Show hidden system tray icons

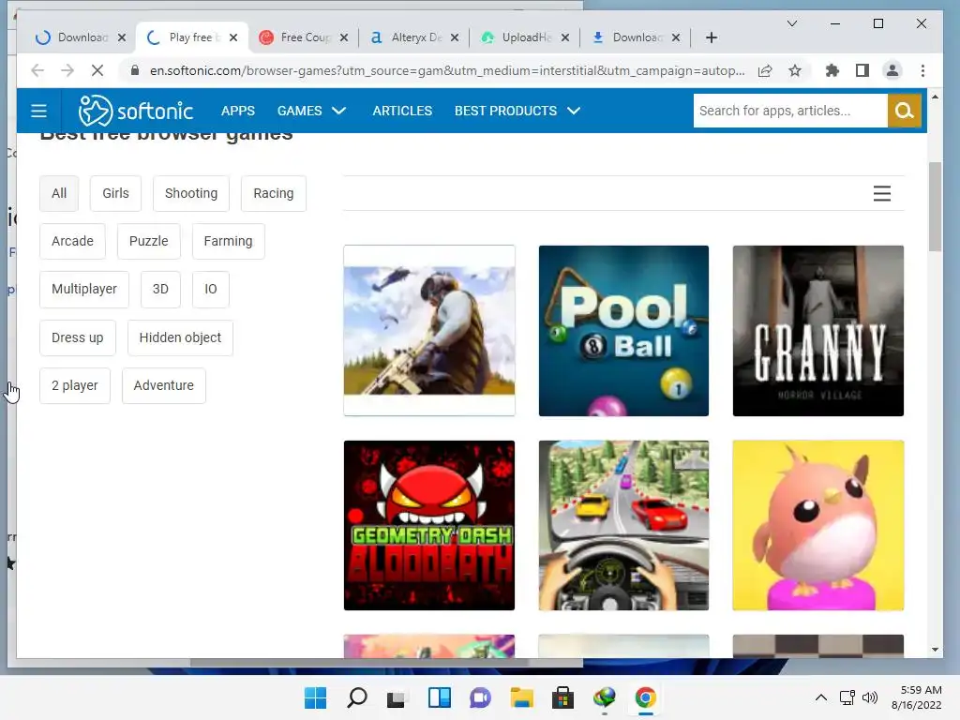821,697
